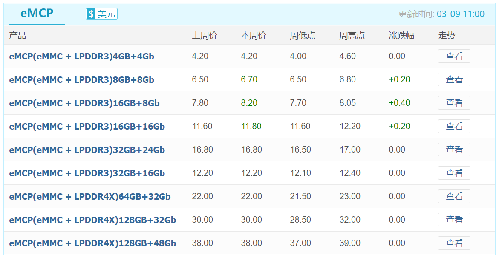Select week high value 6.80
This screenshot has width=499, height=260.
(x=348, y=79)
